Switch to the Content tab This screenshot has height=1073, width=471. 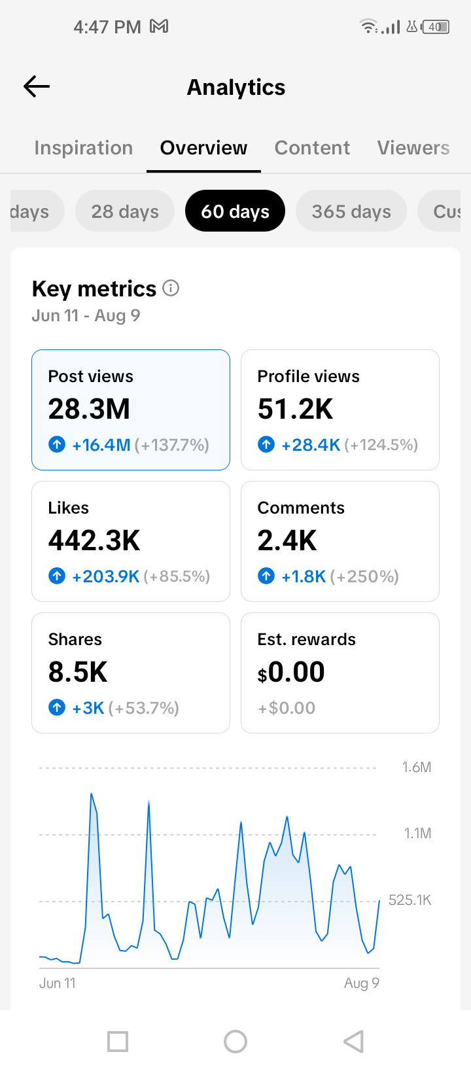click(312, 148)
